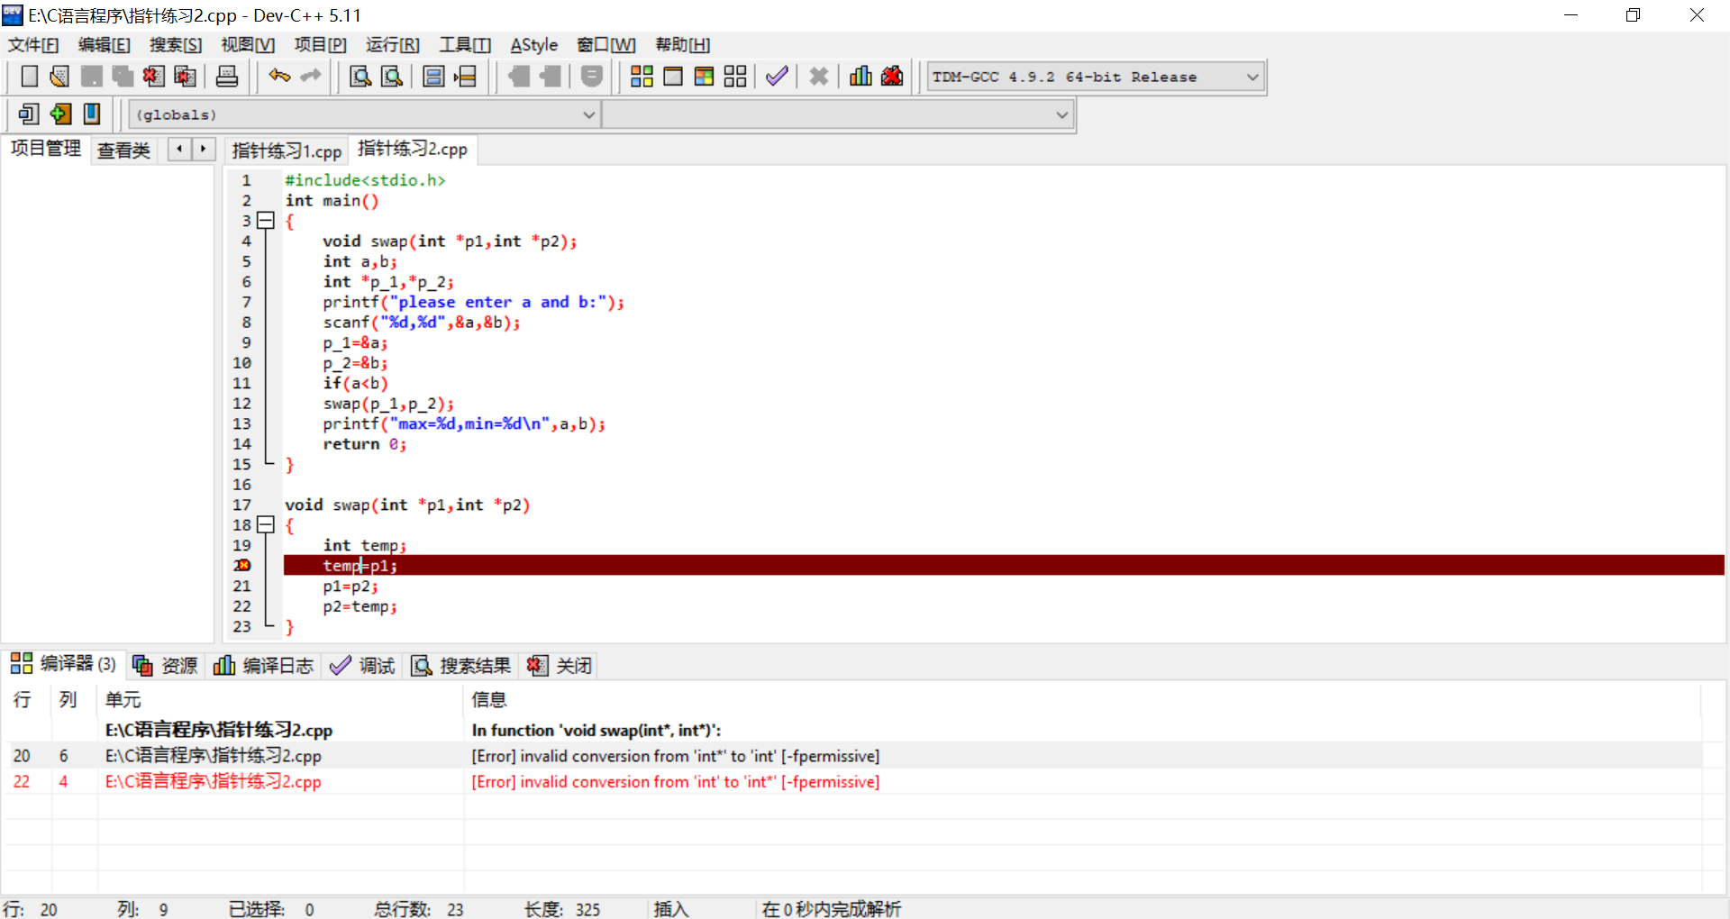
Task: Click line 12 swap(p_1,p_2); code
Action: click(x=388, y=404)
